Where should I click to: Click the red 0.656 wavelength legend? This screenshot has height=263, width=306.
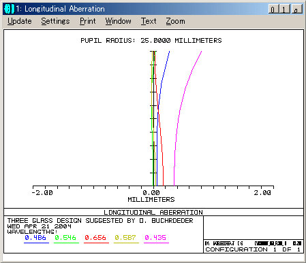coord(95,238)
